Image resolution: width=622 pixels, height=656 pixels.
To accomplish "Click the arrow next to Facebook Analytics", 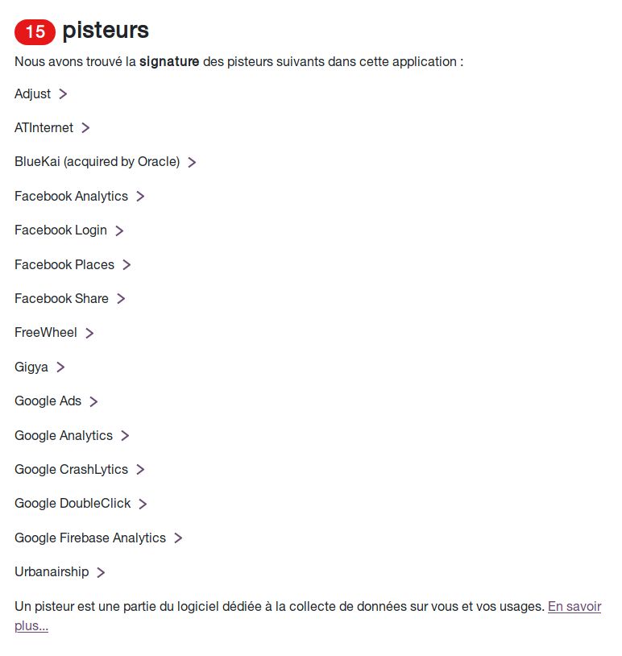I will [x=140, y=197].
